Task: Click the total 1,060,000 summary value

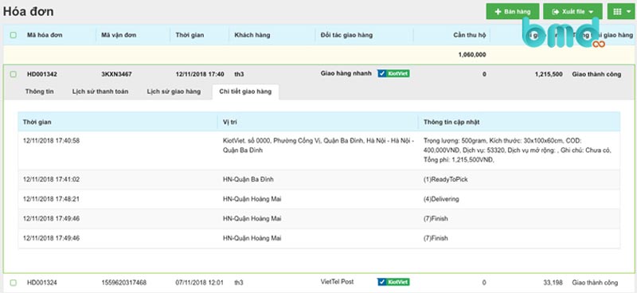Action: 472,55
